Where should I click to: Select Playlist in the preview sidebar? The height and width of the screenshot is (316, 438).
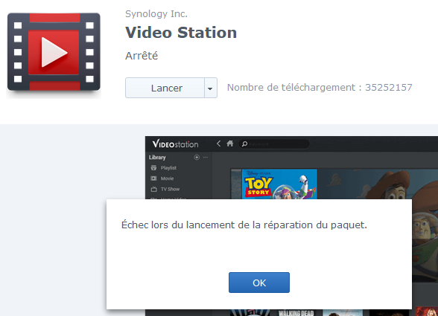pyautogui.click(x=168, y=168)
